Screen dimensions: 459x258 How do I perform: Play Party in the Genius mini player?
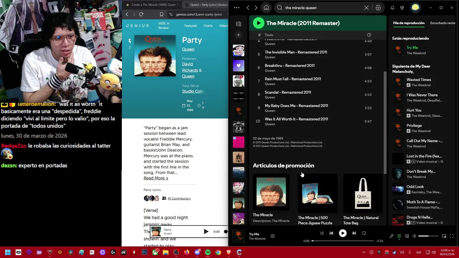(206, 231)
